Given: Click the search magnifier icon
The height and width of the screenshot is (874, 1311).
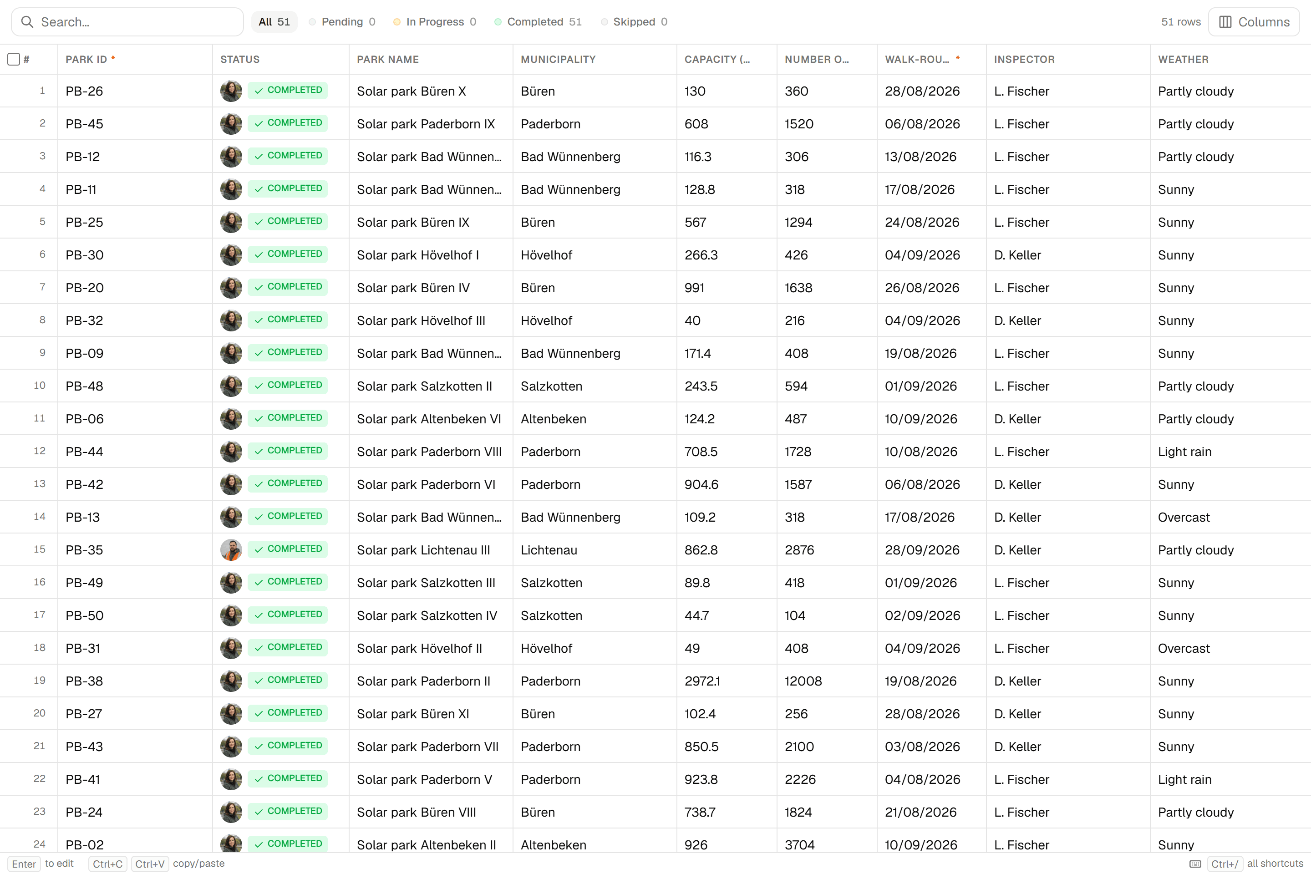Looking at the screenshot, I should click(27, 22).
